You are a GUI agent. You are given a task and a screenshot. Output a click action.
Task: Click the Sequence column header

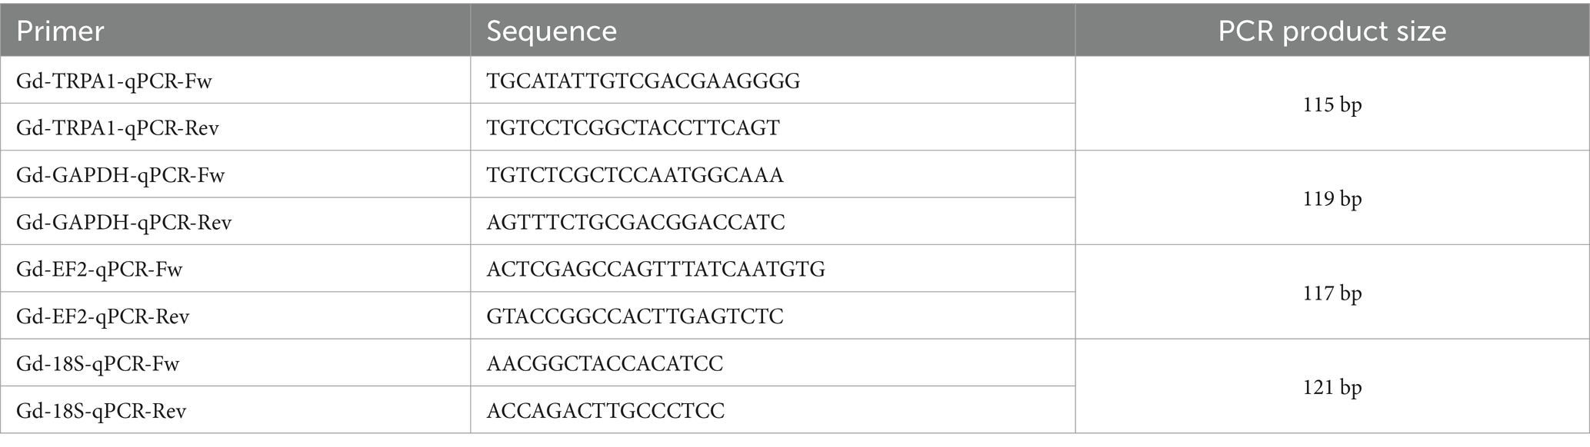(552, 31)
